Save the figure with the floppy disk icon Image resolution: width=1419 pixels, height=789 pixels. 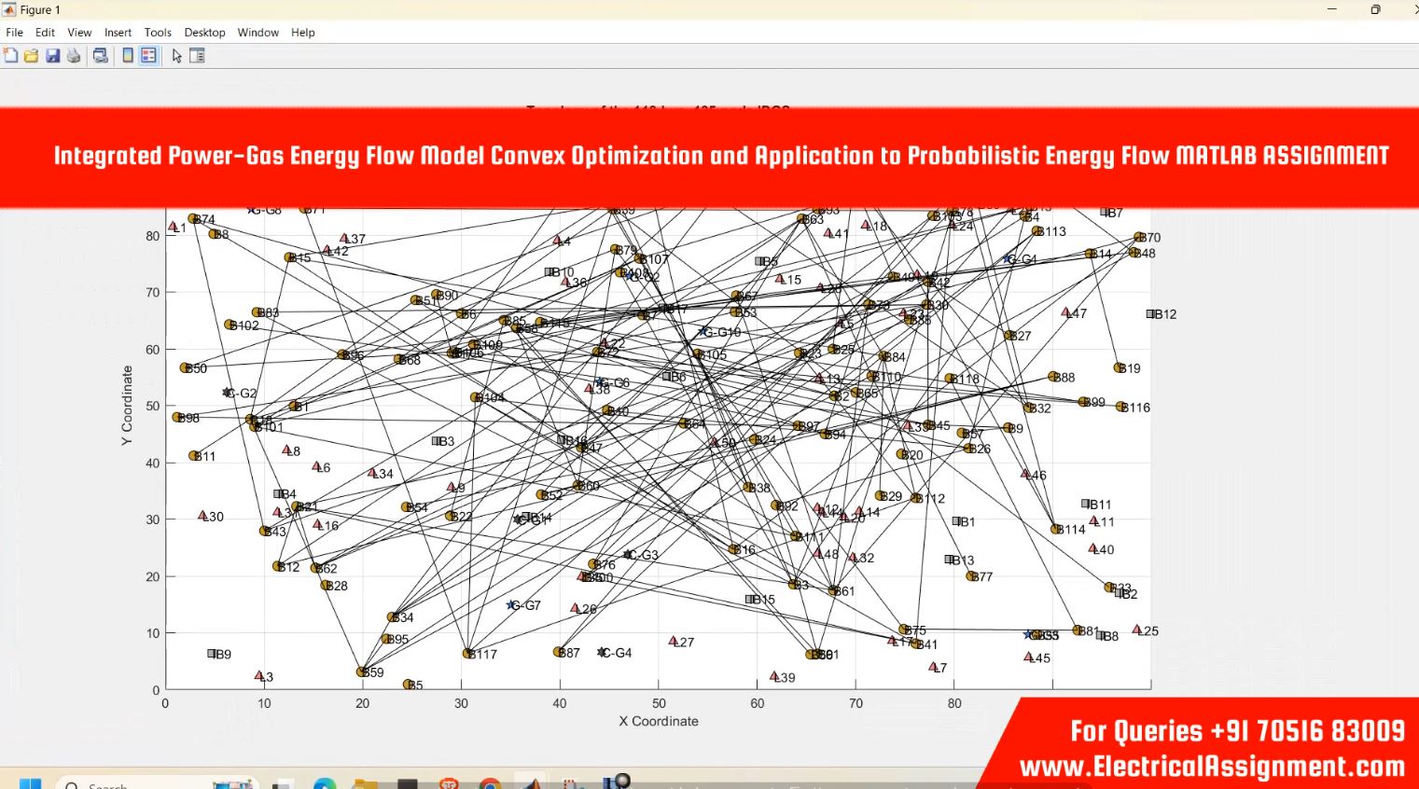click(x=53, y=56)
